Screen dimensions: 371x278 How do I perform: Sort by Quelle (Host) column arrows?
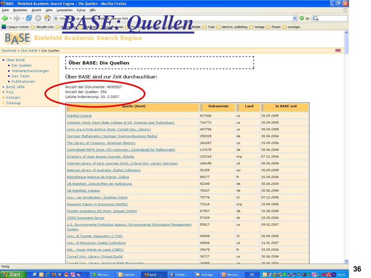click(68, 109)
